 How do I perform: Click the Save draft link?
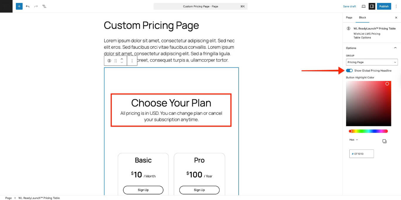point(349,6)
